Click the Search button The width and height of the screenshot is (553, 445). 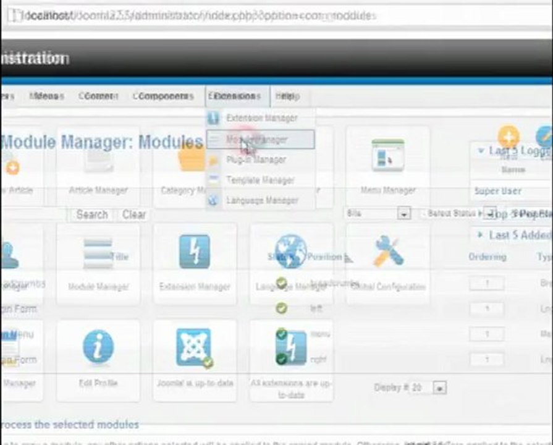(x=92, y=214)
